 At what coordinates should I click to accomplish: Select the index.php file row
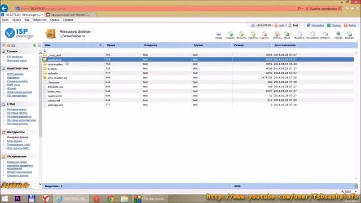198,91
